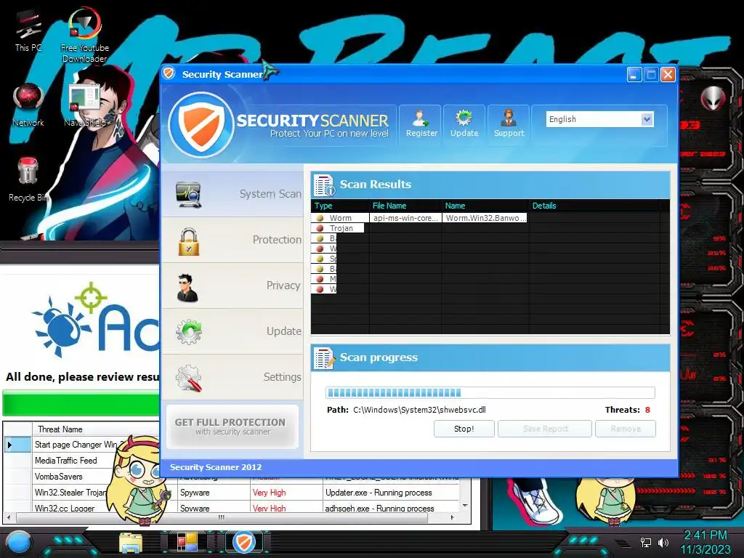Click the Settings gear wrench icon
Image resolution: width=744 pixels, height=558 pixels.
pos(188,378)
